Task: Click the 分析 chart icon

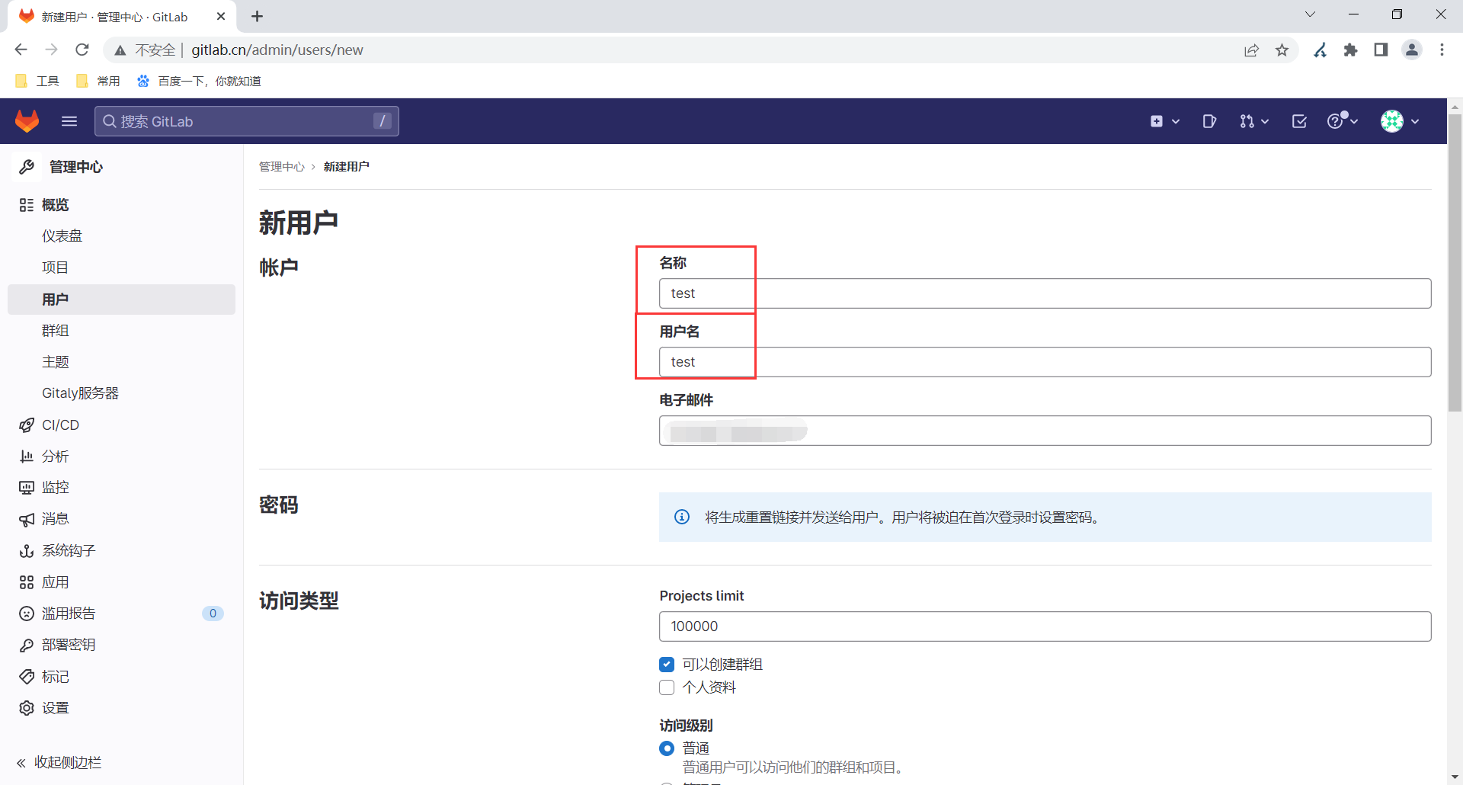Action: [27, 457]
